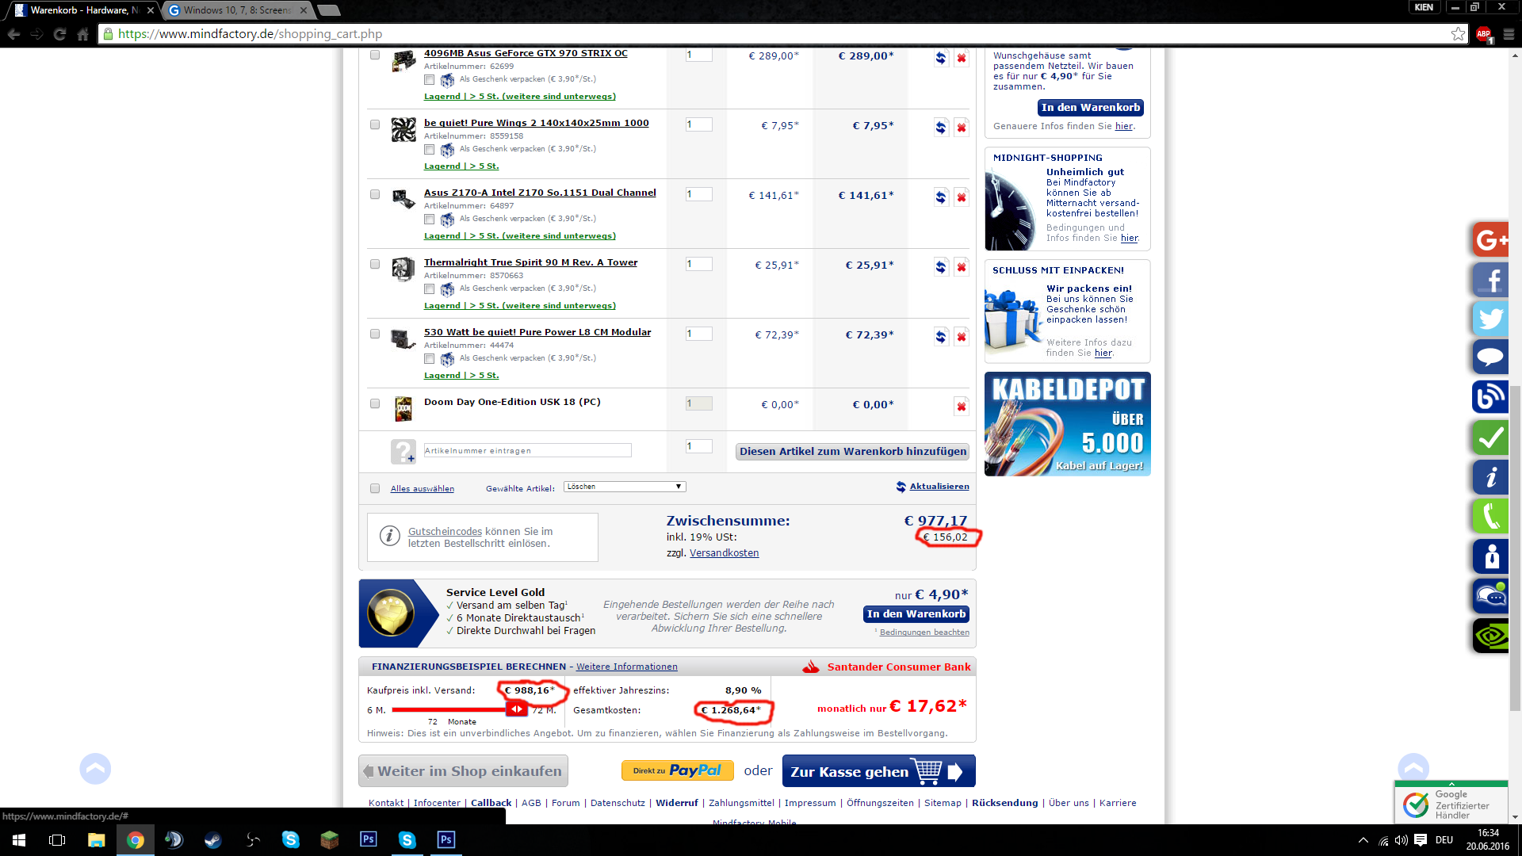Click the financing months slider handle
Image resolution: width=1522 pixels, height=856 pixels.
coord(517,709)
